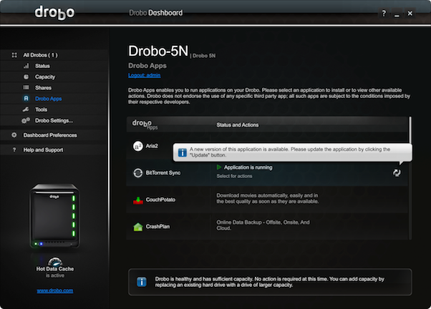Click the Dashboard Preferences gear icon
The width and height of the screenshot is (431, 309).
click(14, 135)
